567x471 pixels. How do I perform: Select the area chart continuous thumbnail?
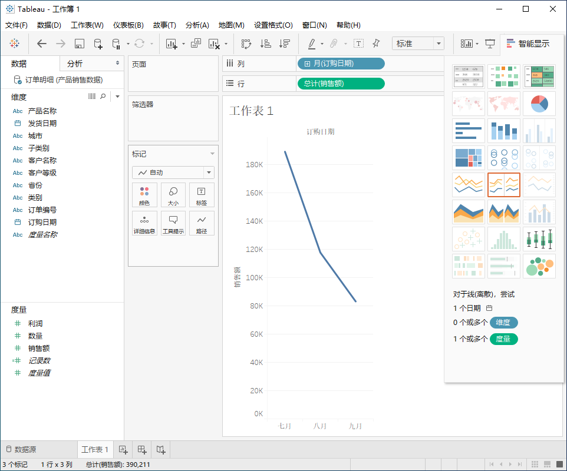469,212
